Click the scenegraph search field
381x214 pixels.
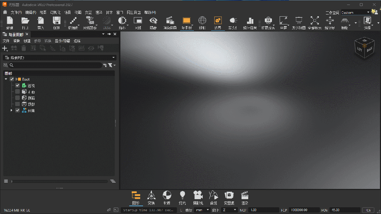55,65
